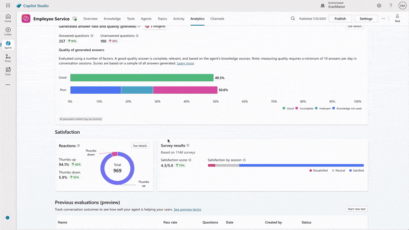Click the reactions donut chart Total 969
Image resolution: width=409 pixels, height=230 pixels.
click(118, 169)
